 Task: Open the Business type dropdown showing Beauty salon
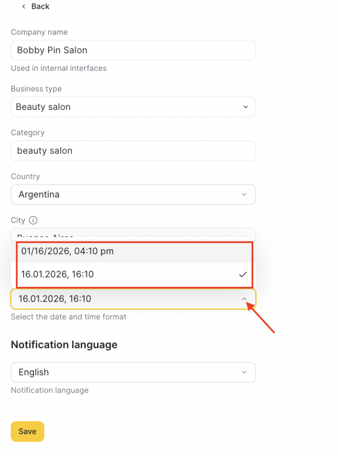(x=133, y=107)
